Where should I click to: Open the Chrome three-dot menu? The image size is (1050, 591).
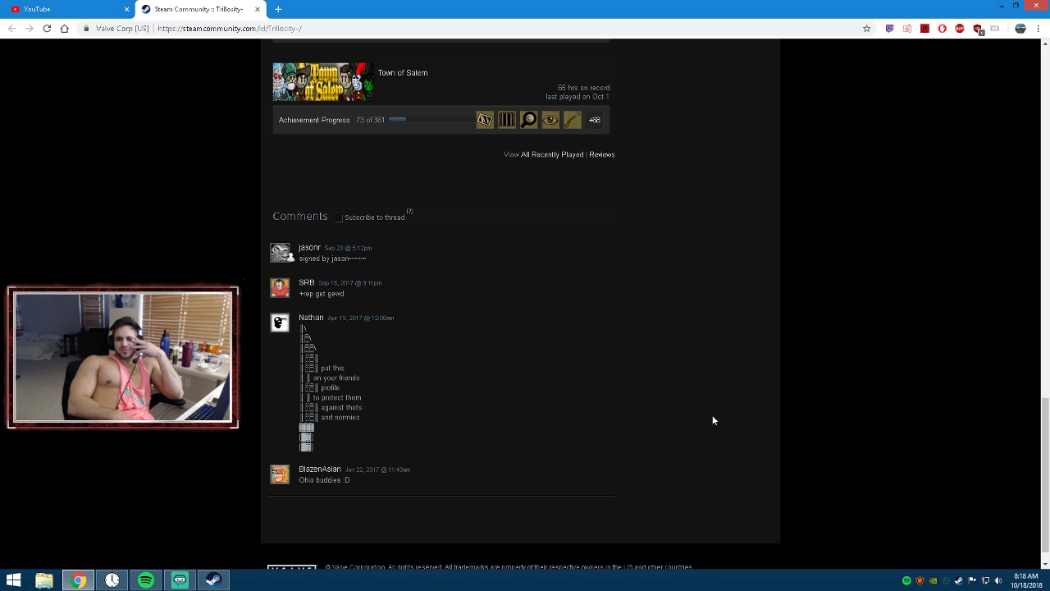tap(1039, 28)
